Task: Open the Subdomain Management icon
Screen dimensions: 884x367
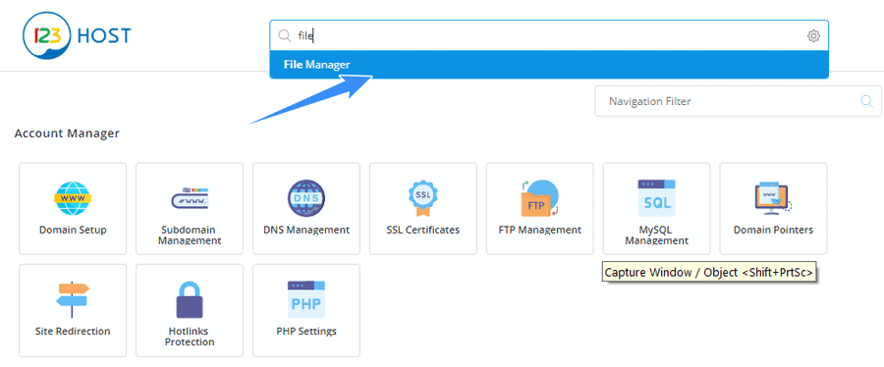Action: pyautogui.click(x=190, y=198)
